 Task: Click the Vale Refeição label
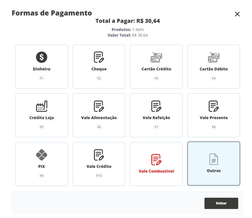tap(156, 118)
